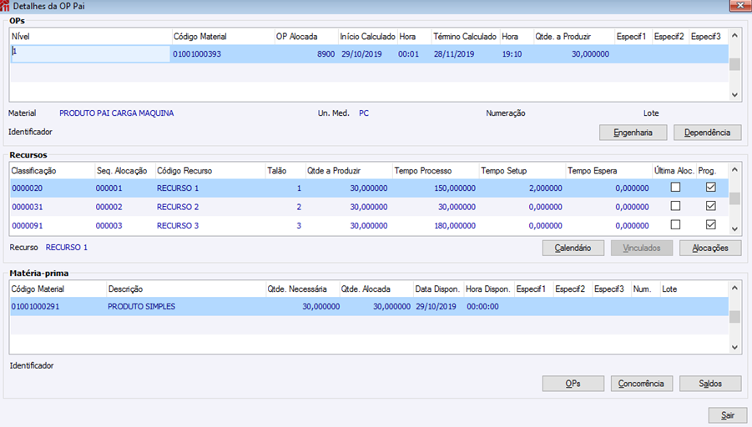Toggle Prog. checkbox for RECURSO 1
This screenshot has width=752, height=427.
coord(711,188)
